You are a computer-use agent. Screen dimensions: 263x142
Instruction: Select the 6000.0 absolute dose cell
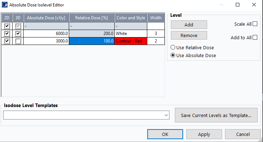click(x=46, y=34)
